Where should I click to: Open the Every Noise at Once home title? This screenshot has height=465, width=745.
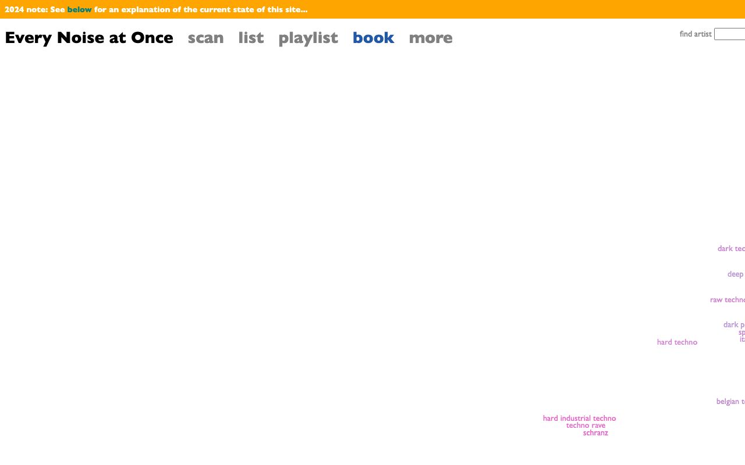pos(89,37)
